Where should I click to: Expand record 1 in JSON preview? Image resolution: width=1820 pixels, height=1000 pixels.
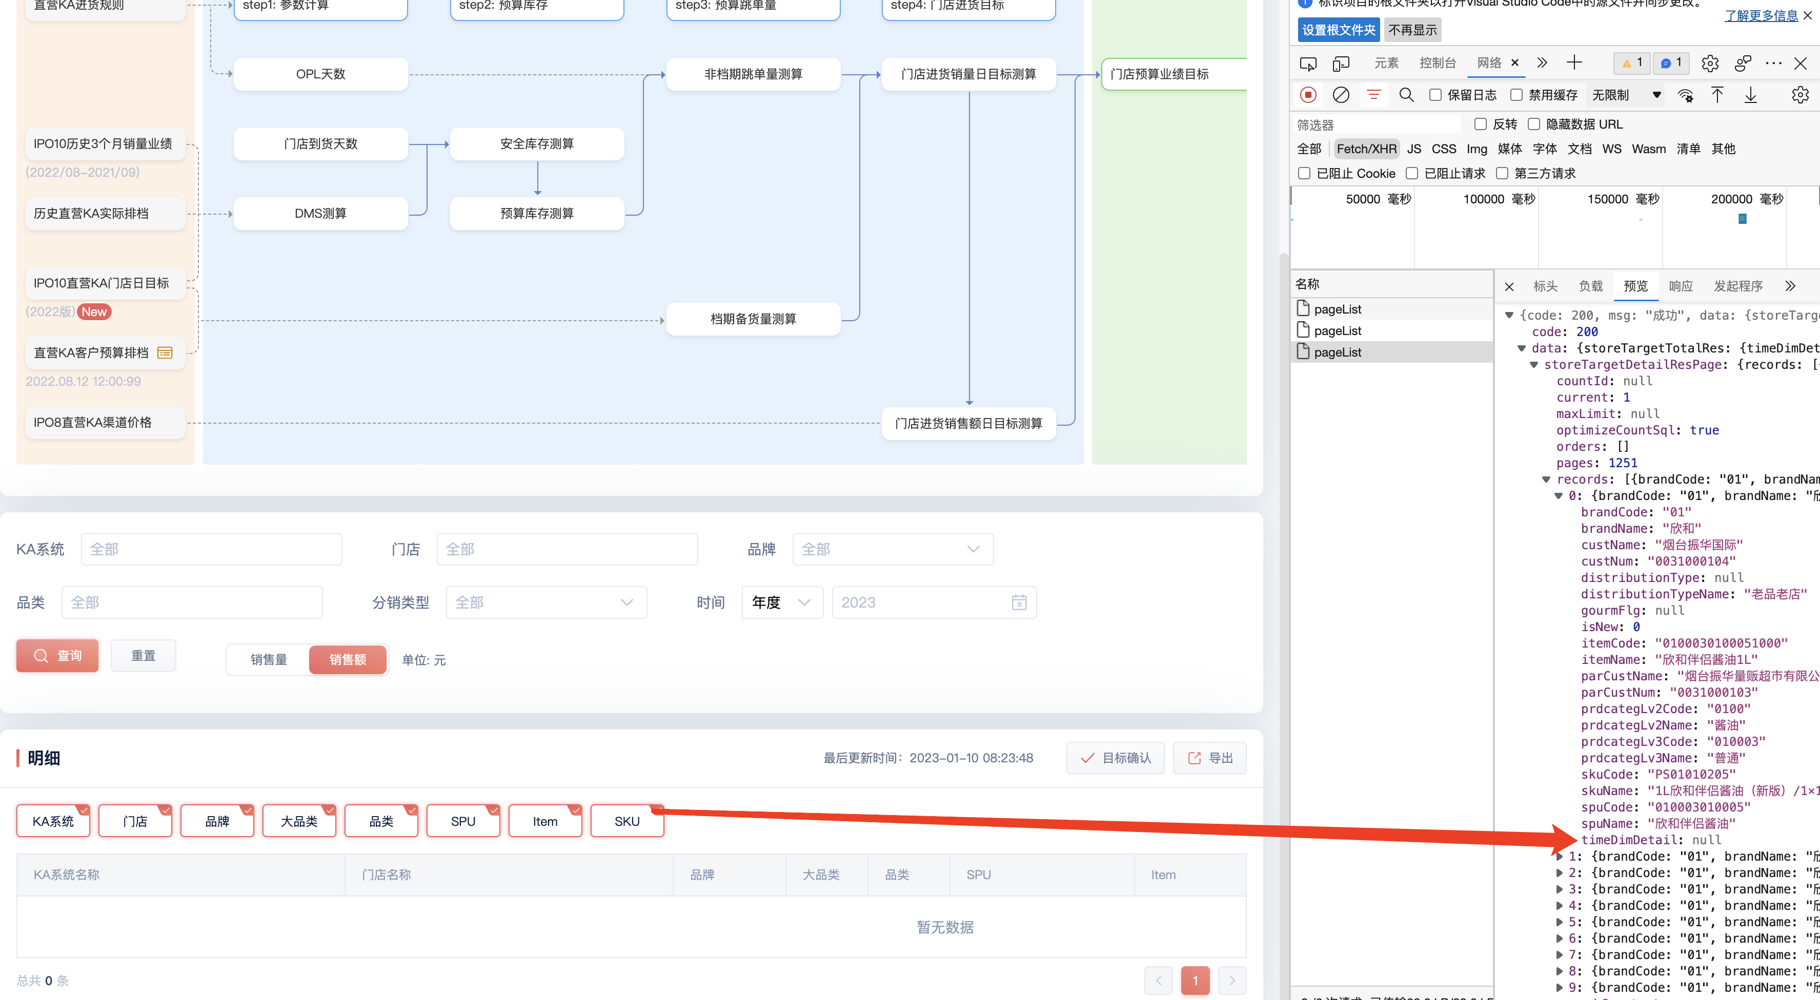1559,857
